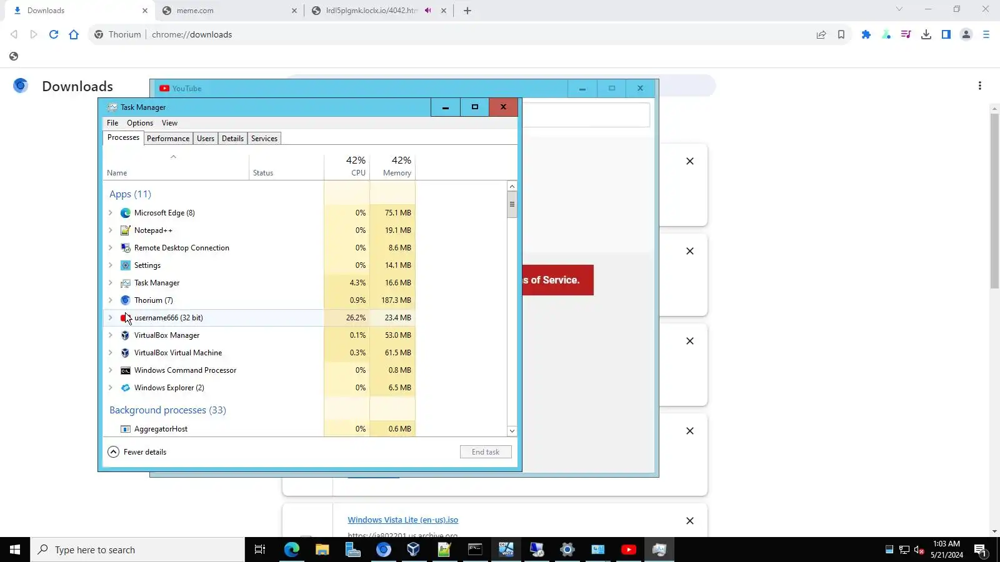1000x562 pixels.
Task: Go back in the Thorium browser
Action: (x=14, y=34)
